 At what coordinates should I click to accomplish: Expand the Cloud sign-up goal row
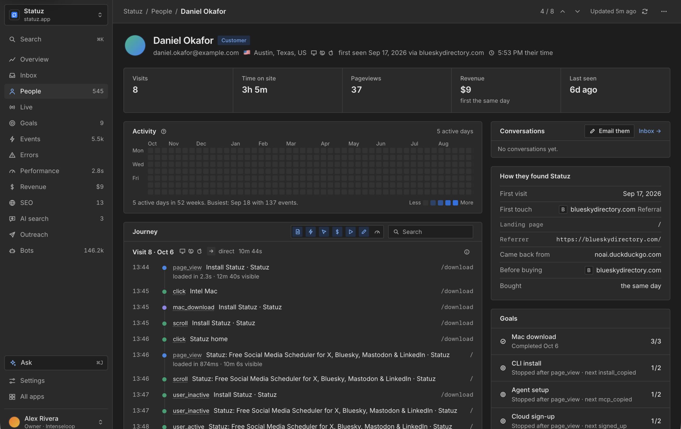click(x=580, y=419)
